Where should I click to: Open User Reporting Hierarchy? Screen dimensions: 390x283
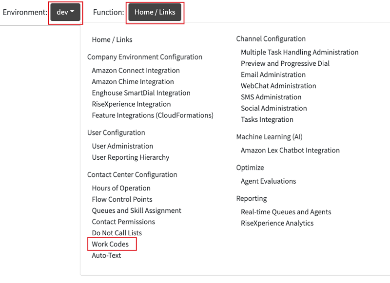click(x=131, y=157)
